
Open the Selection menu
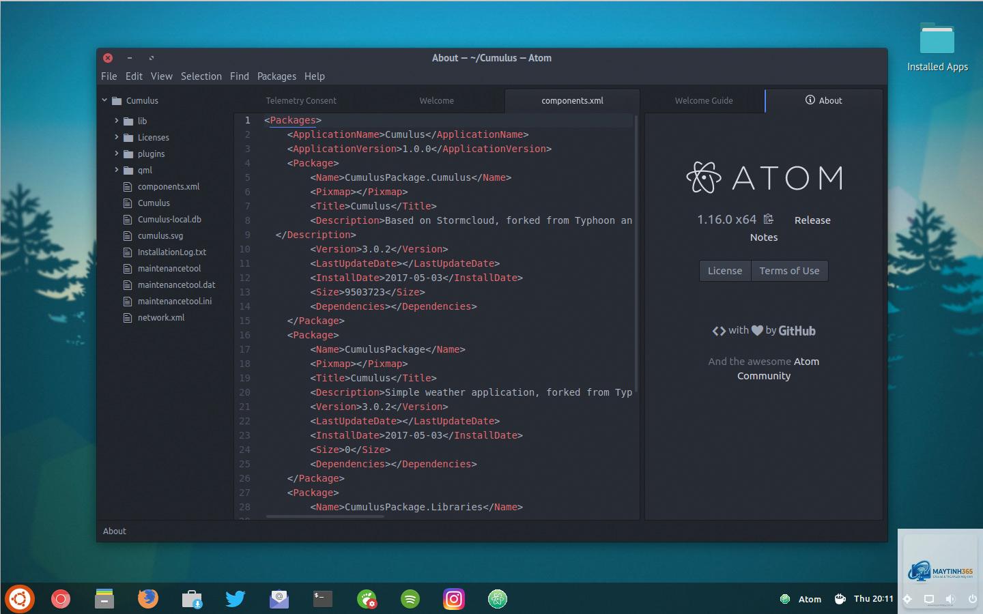(x=201, y=76)
